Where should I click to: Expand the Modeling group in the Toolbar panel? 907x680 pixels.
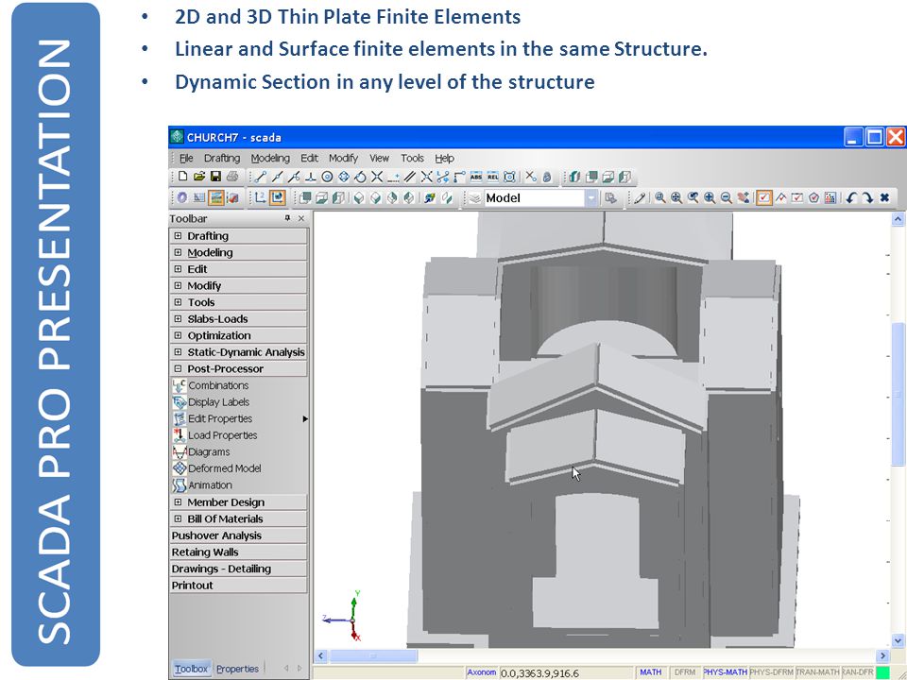pos(178,253)
